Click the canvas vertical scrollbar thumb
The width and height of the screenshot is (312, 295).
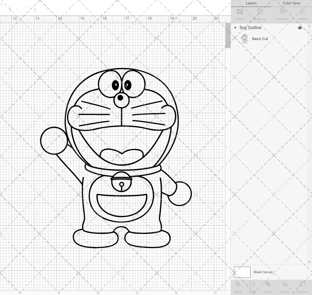[228, 36]
